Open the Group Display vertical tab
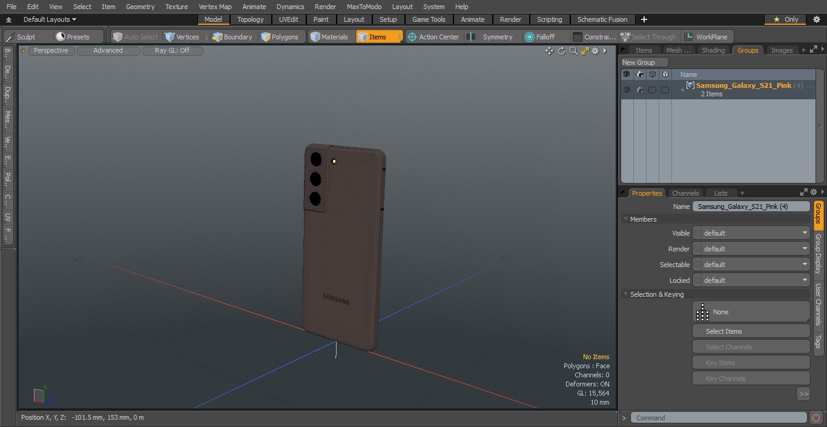The height and width of the screenshot is (427, 827). click(818, 254)
